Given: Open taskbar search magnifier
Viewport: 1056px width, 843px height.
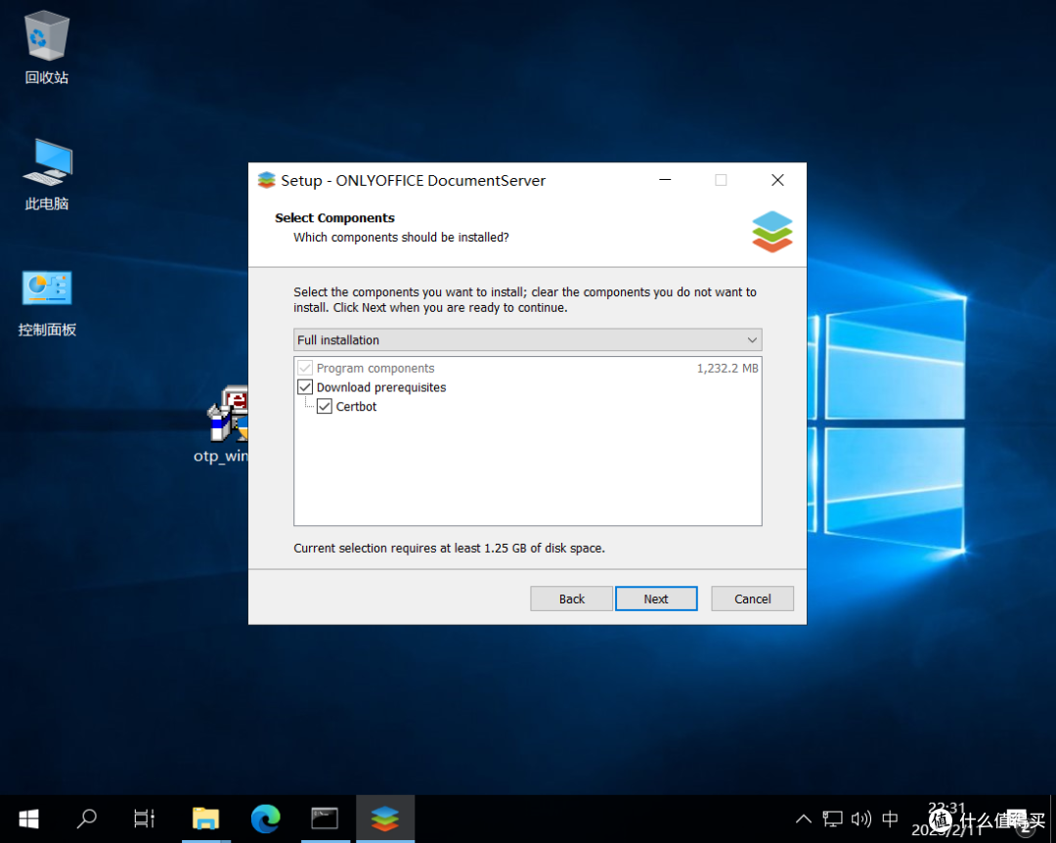Looking at the screenshot, I should coord(86,819).
